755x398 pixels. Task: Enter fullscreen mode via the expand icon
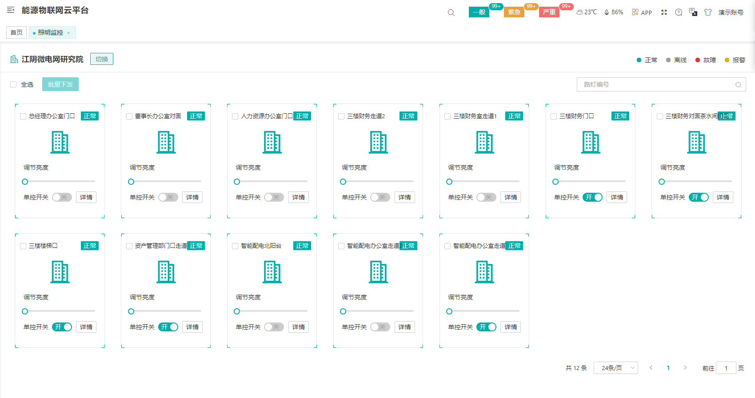click(x=664, y=12)
